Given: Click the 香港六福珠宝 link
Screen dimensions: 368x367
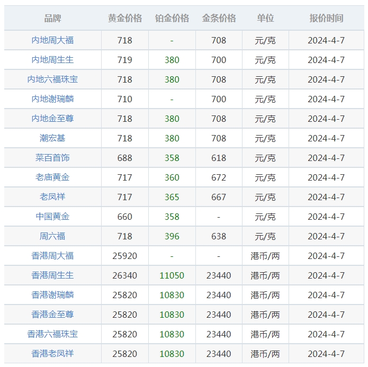Looking at the screenshot, I should click(x=52, y=334).
